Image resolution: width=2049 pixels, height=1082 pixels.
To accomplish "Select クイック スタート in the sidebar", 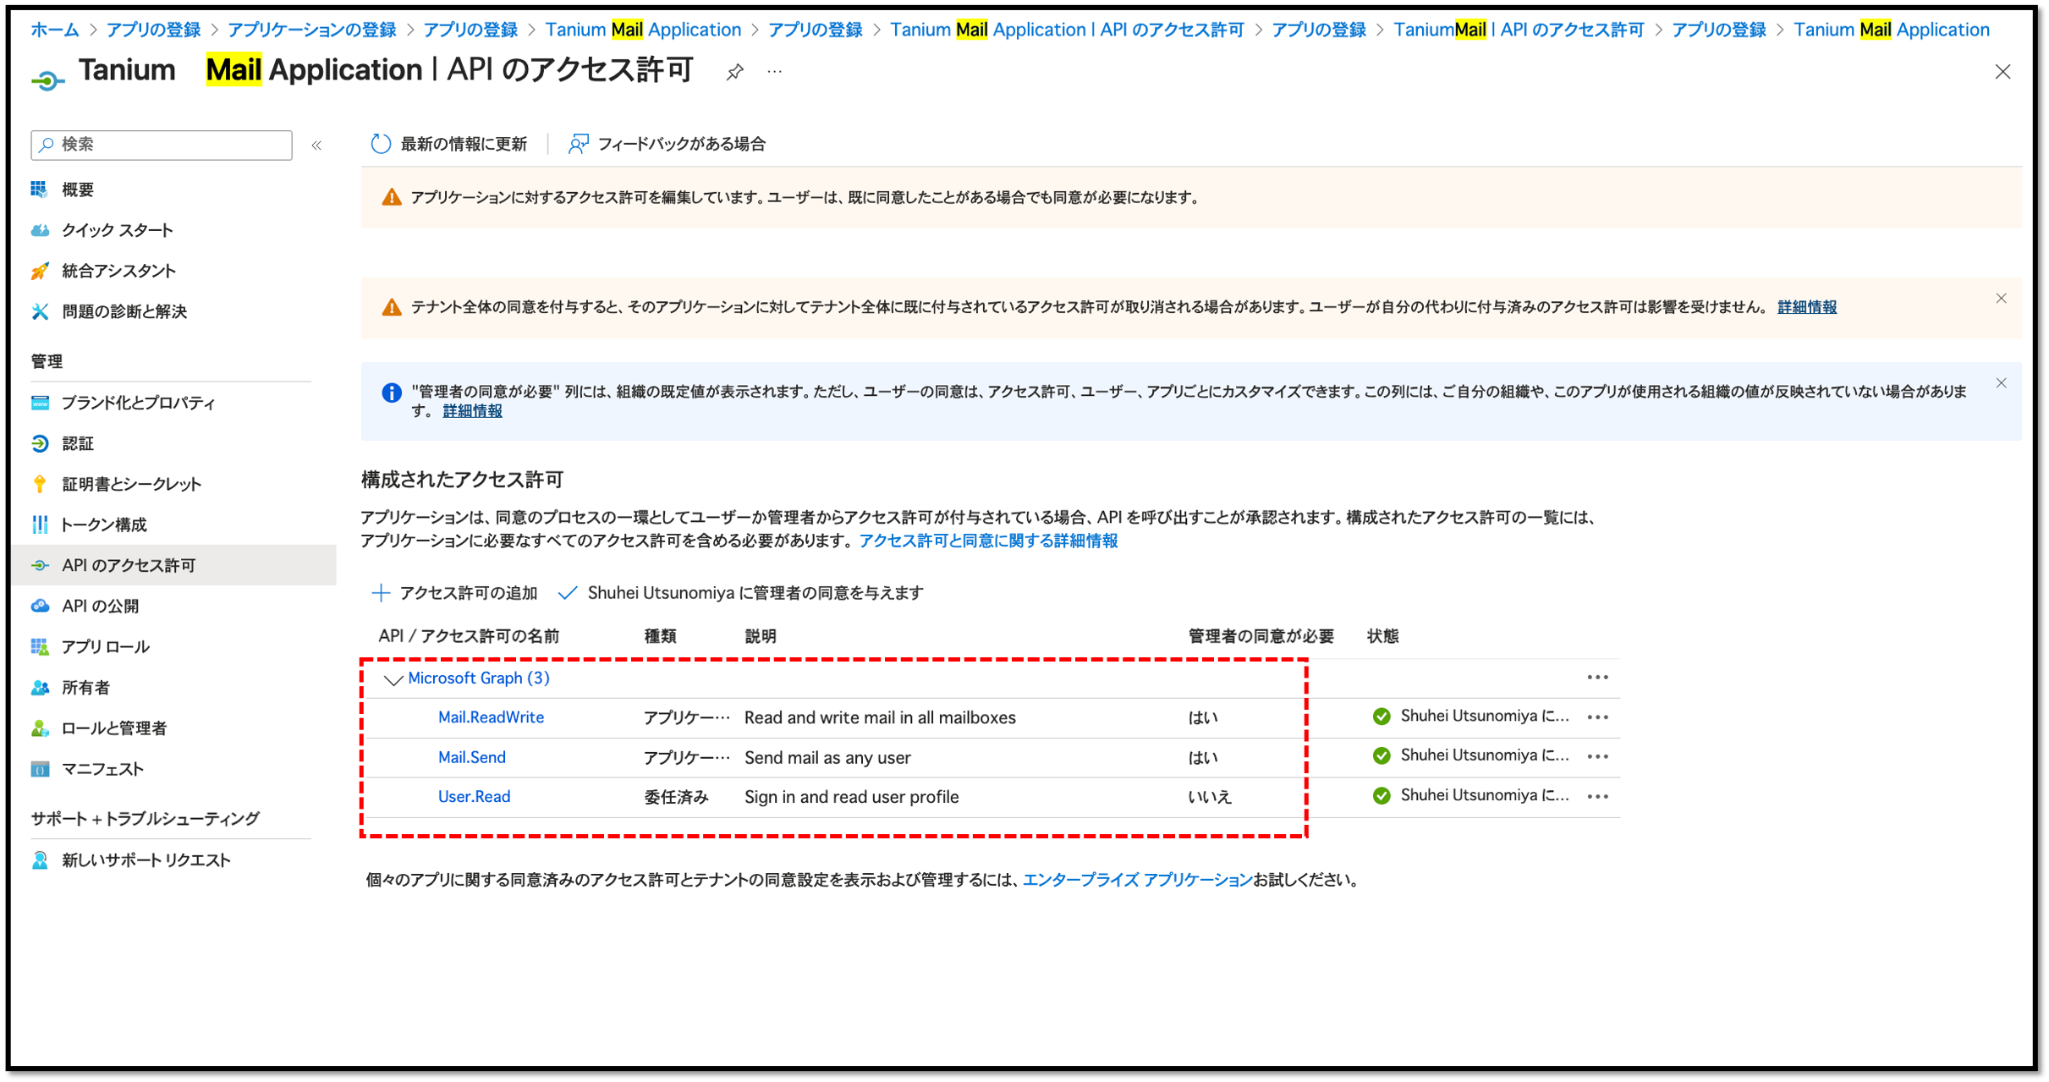I will tap(116, 229).
